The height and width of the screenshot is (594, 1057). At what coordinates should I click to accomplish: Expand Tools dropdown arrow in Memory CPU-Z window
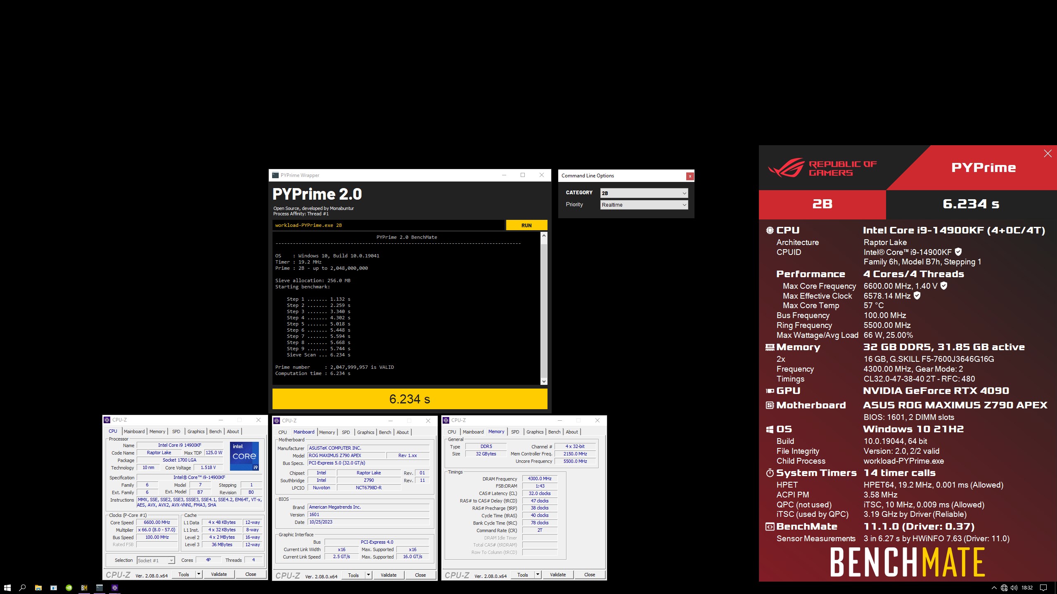pyautogui.click(x=538, y=575)
